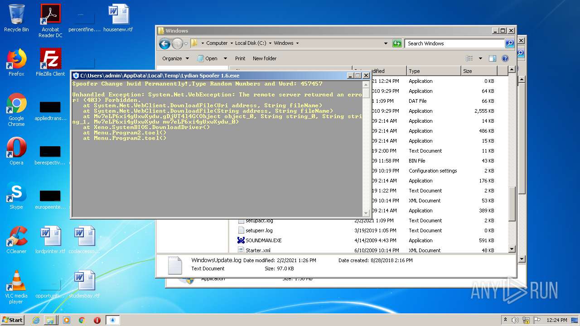This screenshot has height=326, width=580.
Task: Open the Recycle Bin desktop icon
Action: point(16,18)
